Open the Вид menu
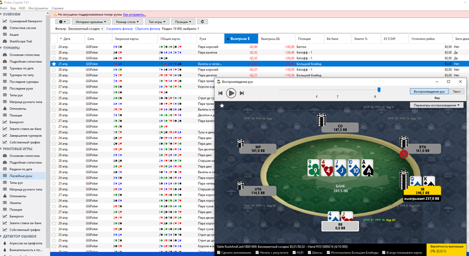Viewport: 469px width, 256px height. pos(13,8)
